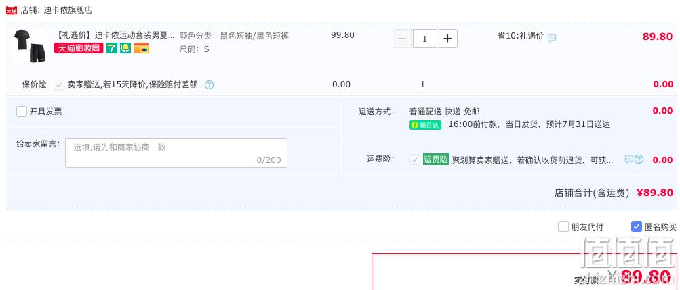Tick the 开具发票 invoice checkbox
The width and height of the screenshot is (680, 290).
coord(22,112)
